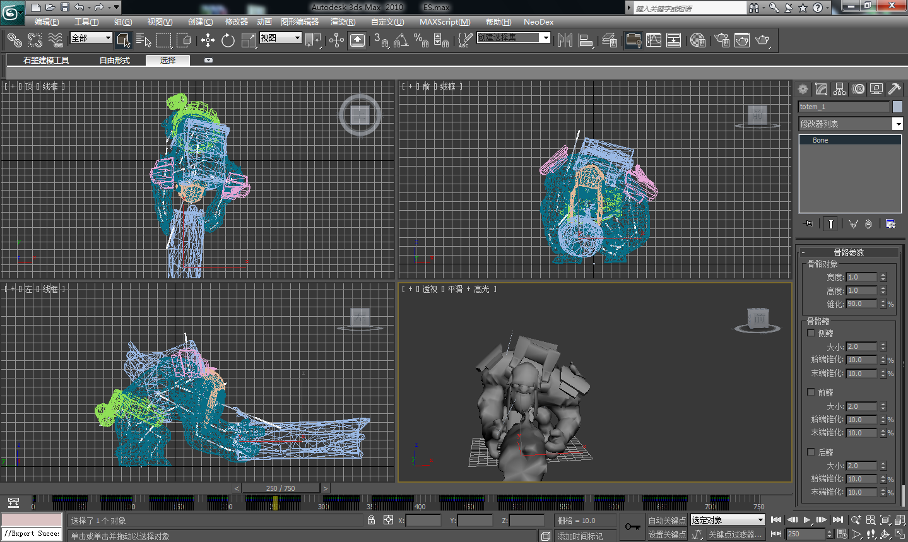Viewport: 908px width, 542px height.
Task: Select the Bone entry in modifier stack
Action: click(x=850, y=140)
